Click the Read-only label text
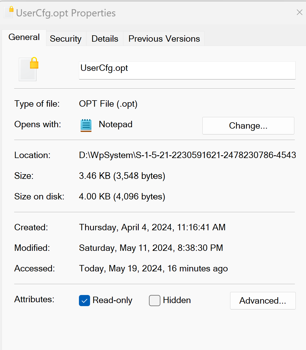 click(112, 300)
